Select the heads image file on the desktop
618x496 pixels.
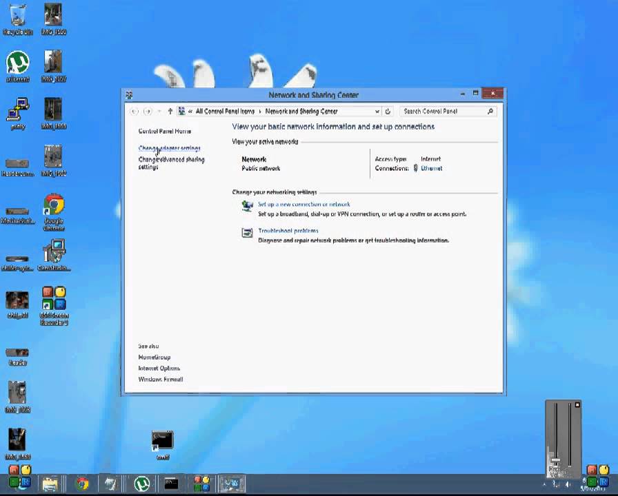(17, 357)
